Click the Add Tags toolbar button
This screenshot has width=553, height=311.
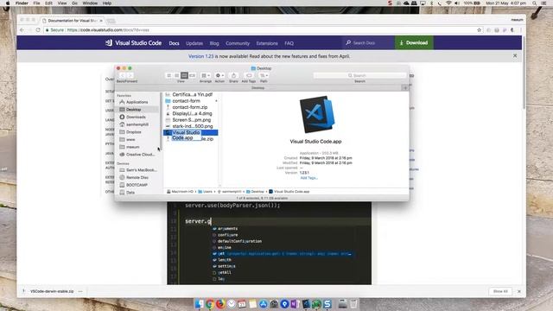249,75
